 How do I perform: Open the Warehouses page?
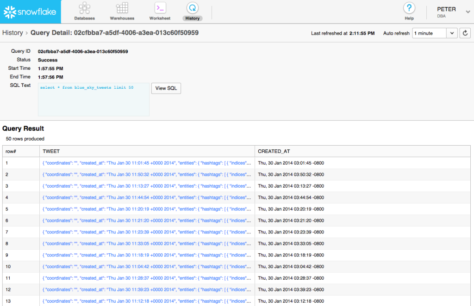[122, 11]
